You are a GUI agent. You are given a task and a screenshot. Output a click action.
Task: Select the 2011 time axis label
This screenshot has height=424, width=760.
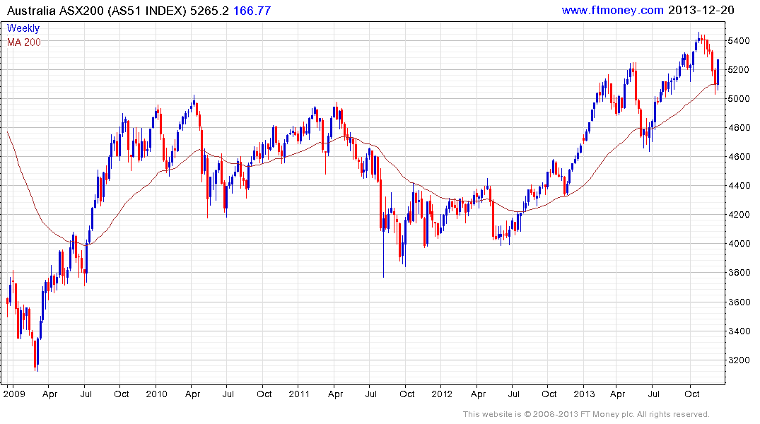(x=299, y=394)
